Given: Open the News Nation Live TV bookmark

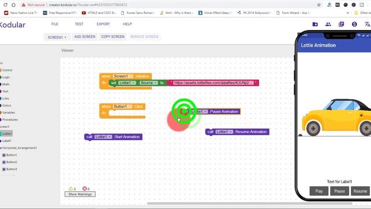Looking at the screenshot, I should 21,13.
